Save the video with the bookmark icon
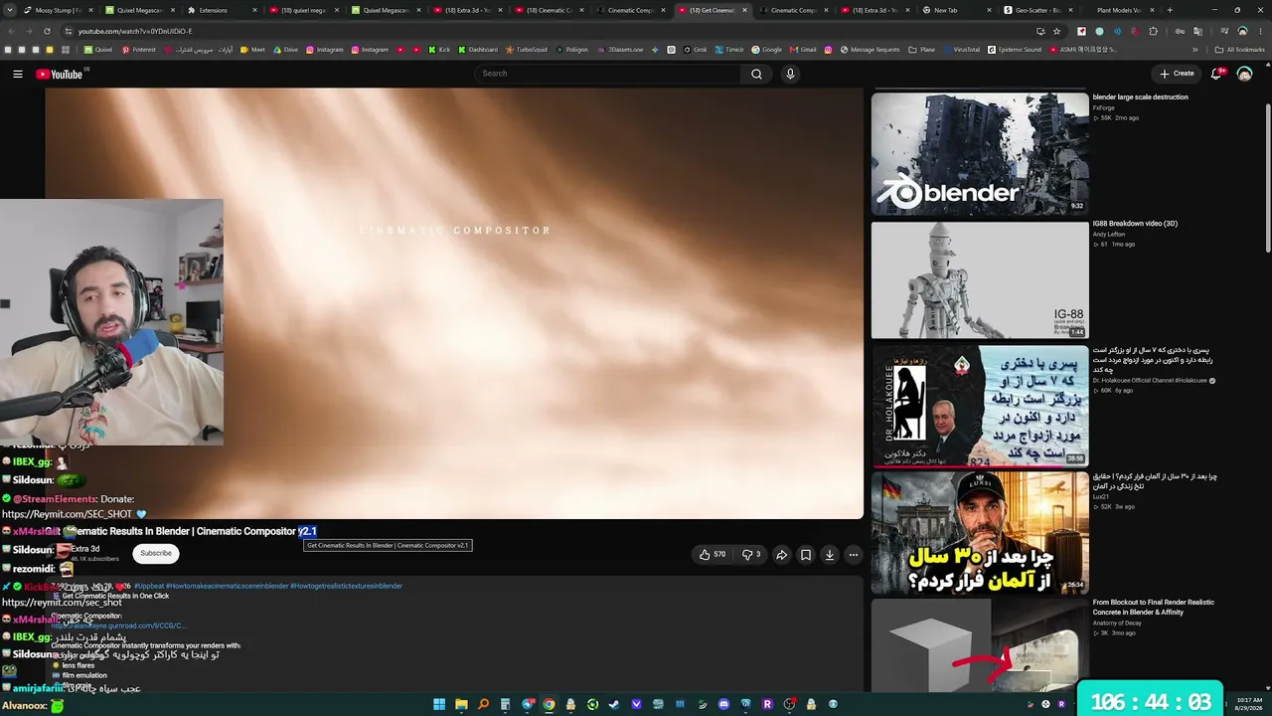This screenshot has height=716, width=1272. pos(805,555)
